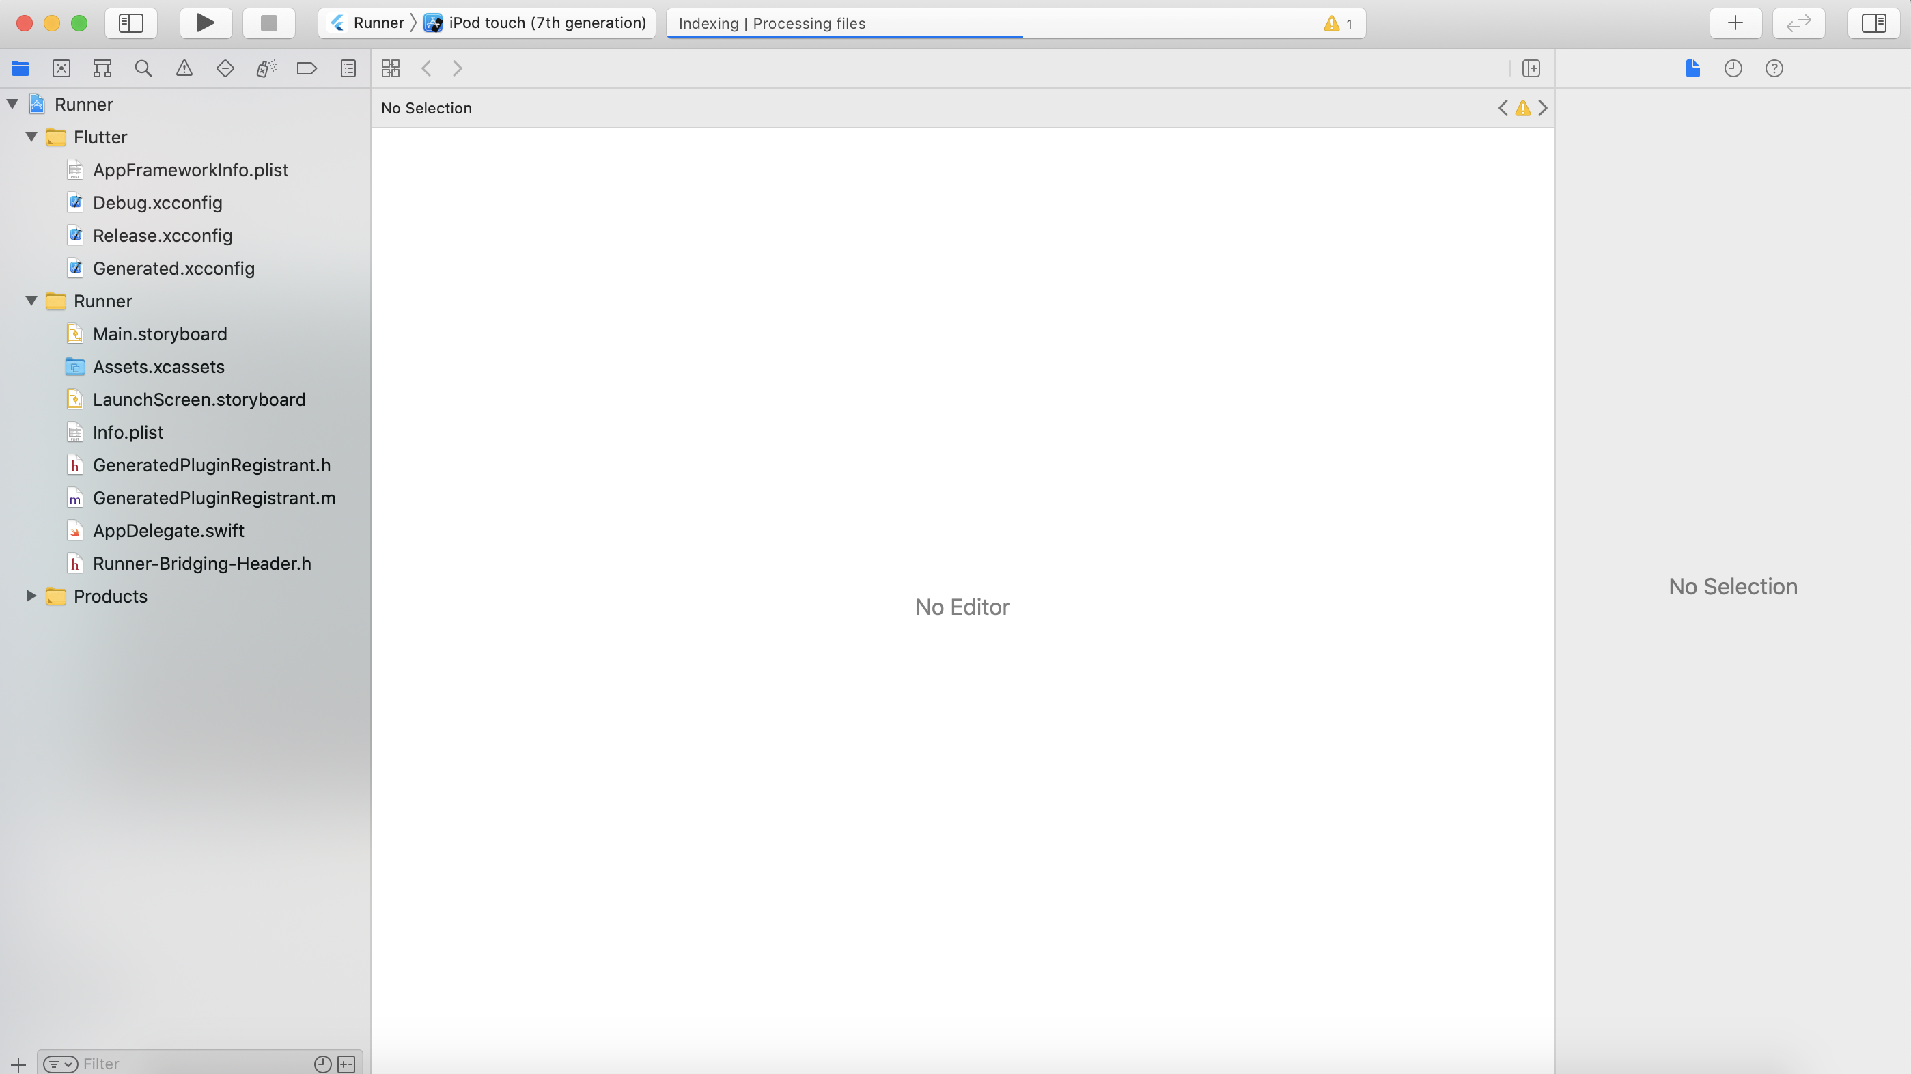This screenshot has height=1074, width=1911.
Task: Open the Issue navigator triangle icon
Action: (184, 68)
